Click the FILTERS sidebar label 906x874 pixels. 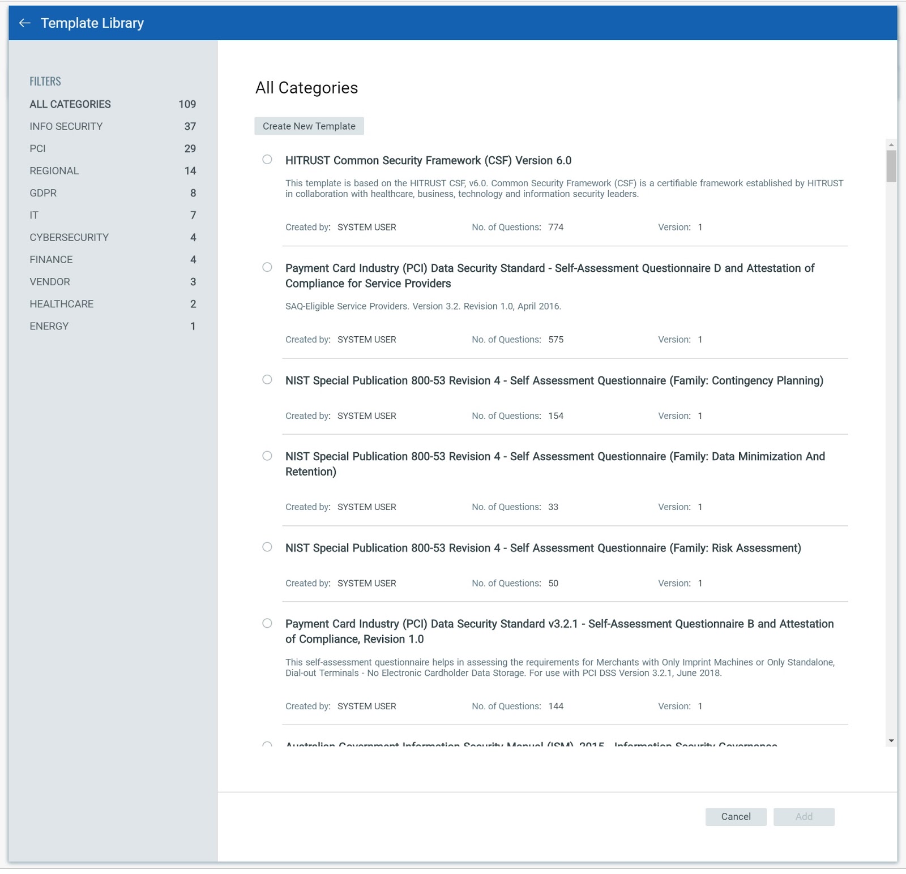click(x=45, y=82)
